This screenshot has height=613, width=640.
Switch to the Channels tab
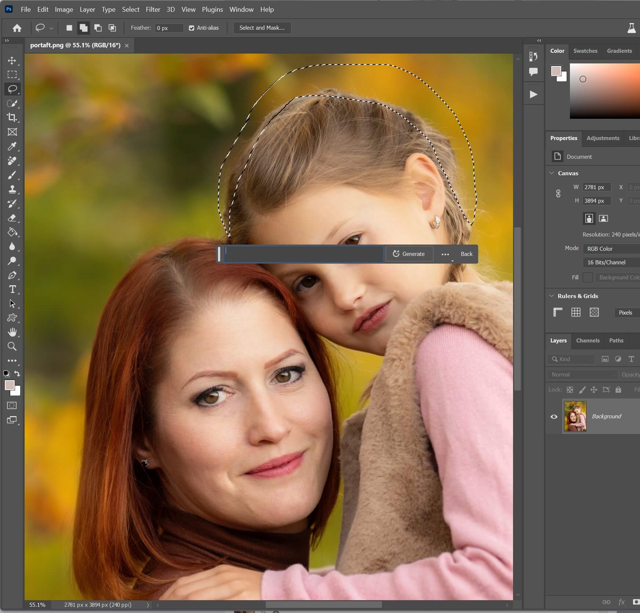click(587, 341)
